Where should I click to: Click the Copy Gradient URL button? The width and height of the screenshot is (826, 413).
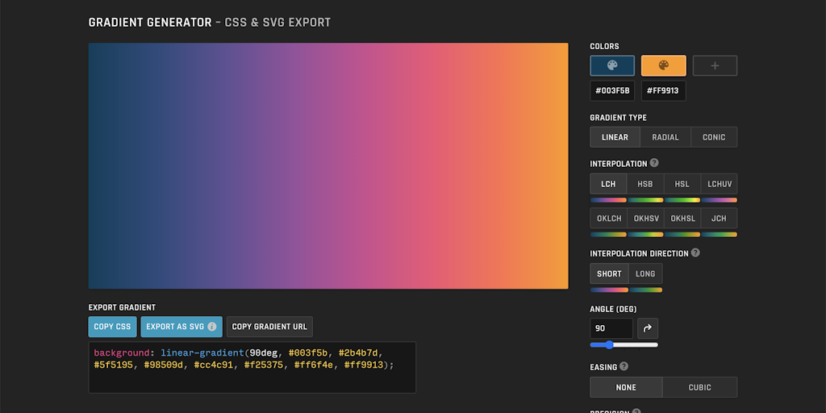pyautogui.click(x=269, y=327)
